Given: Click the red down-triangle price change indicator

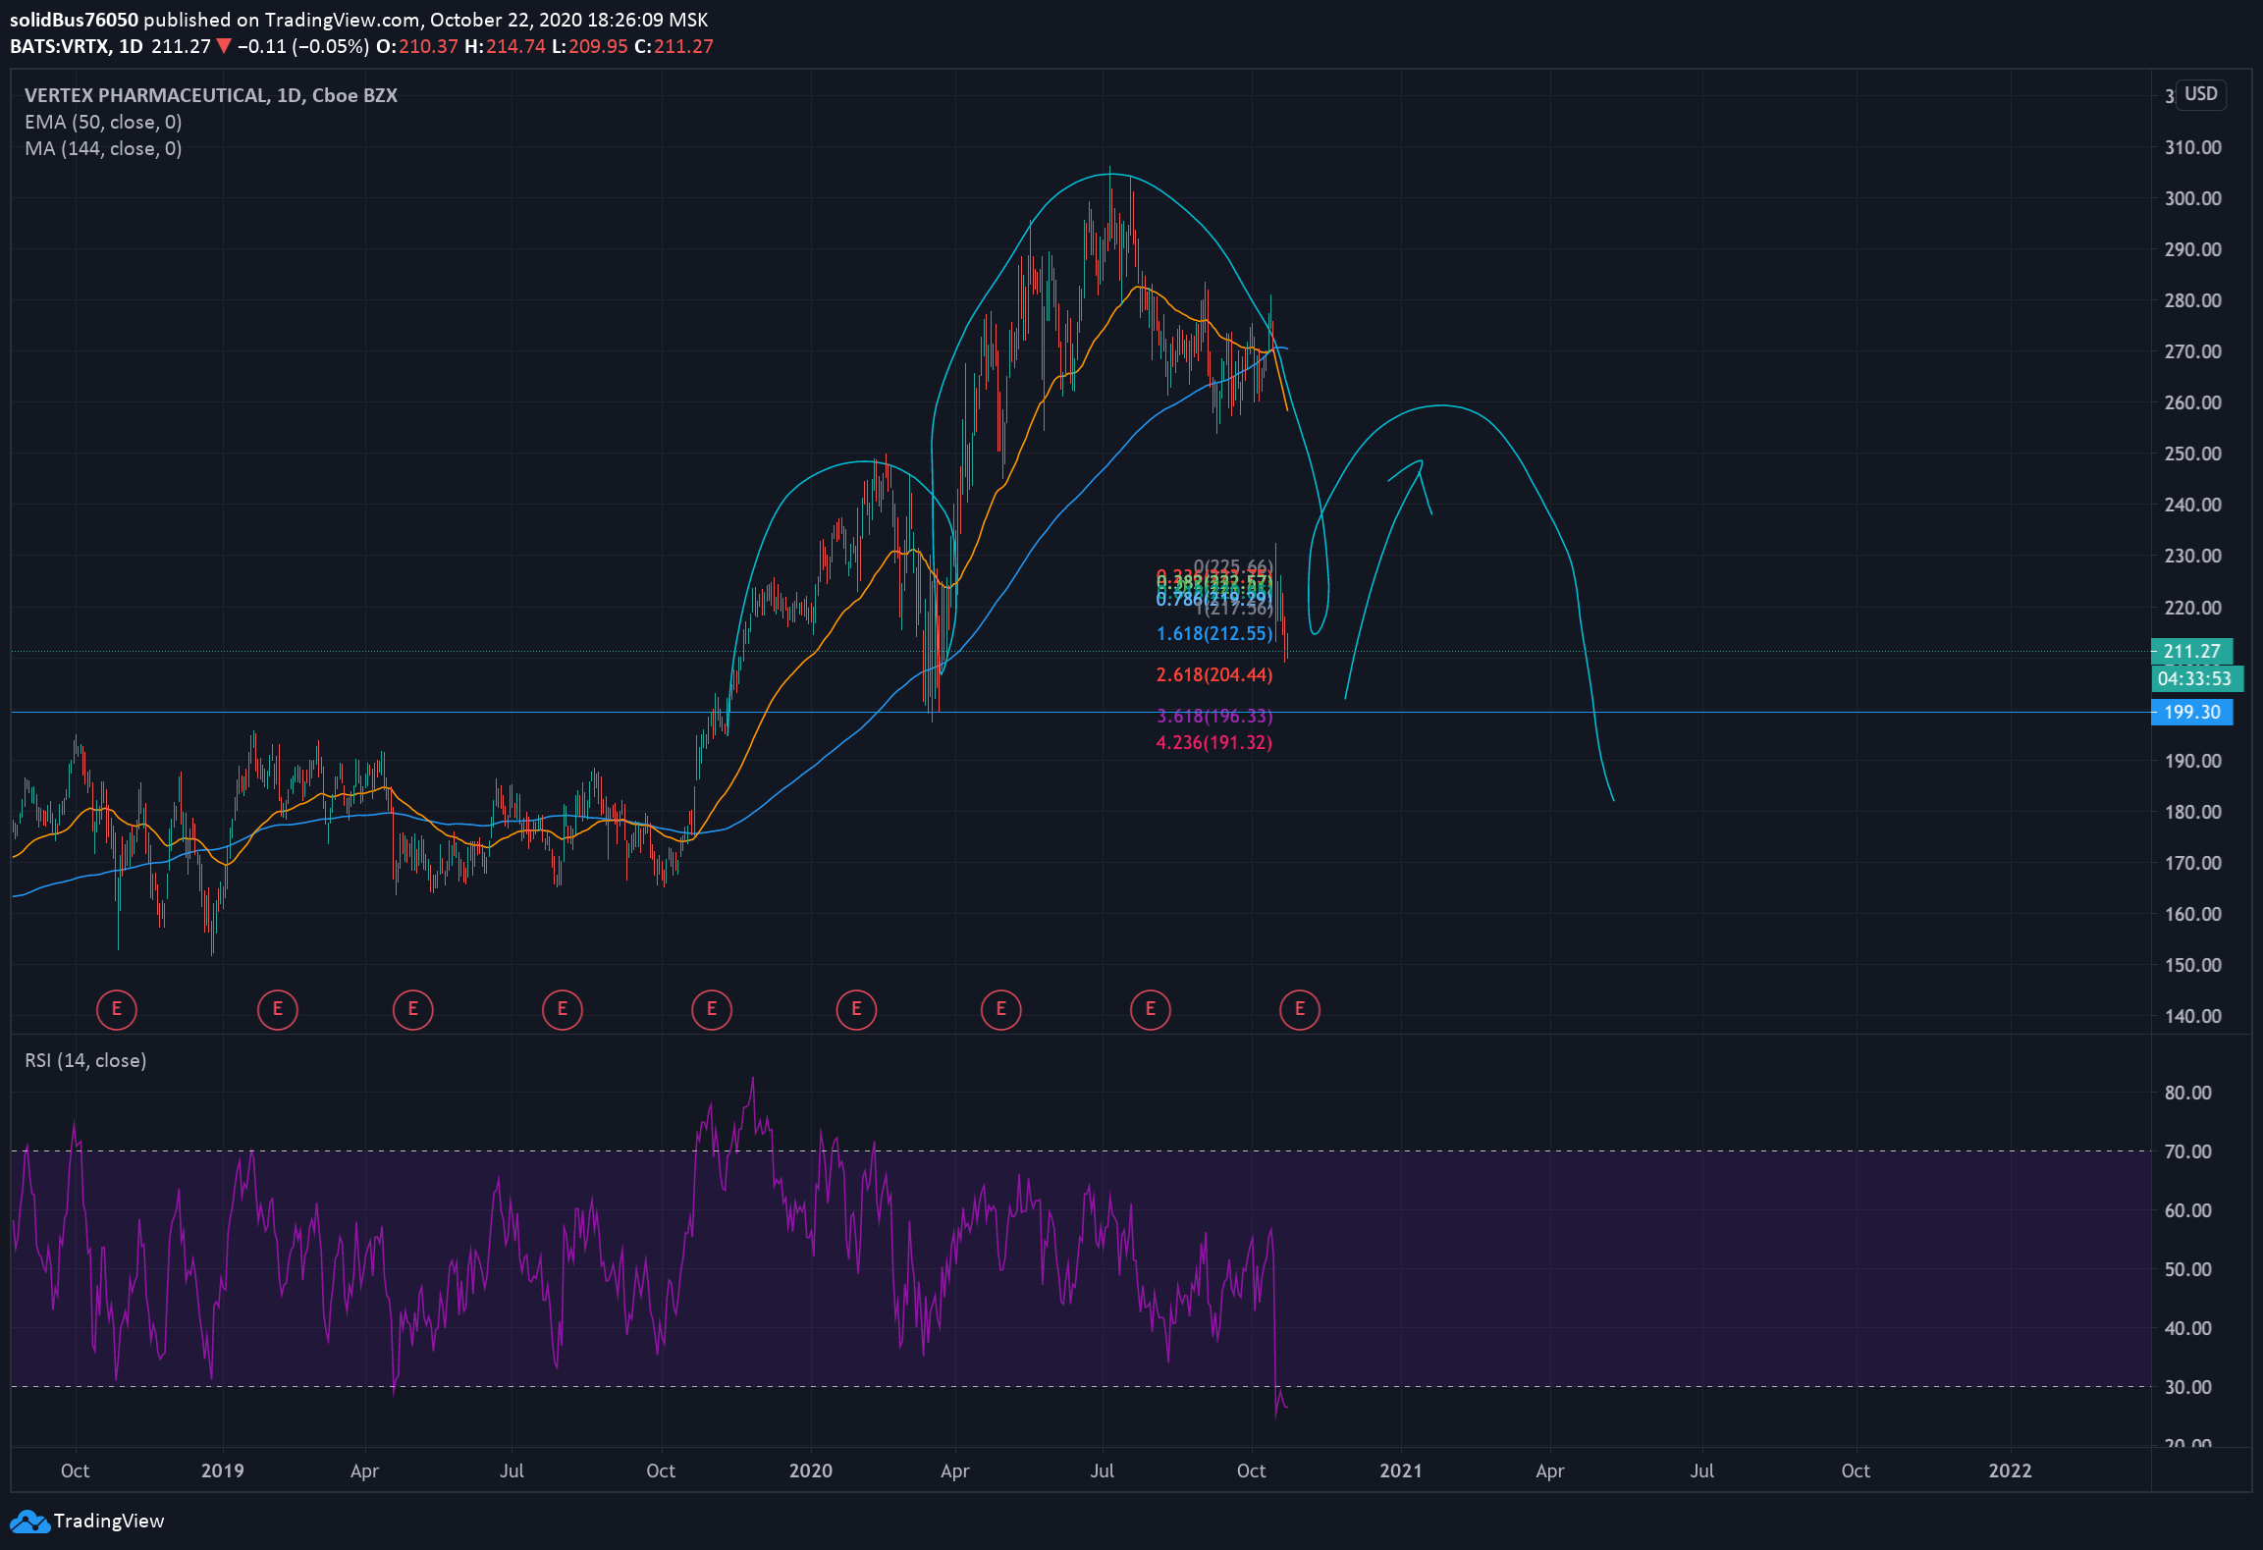Looking at the screenshot, I should click(x=224, y=46).
